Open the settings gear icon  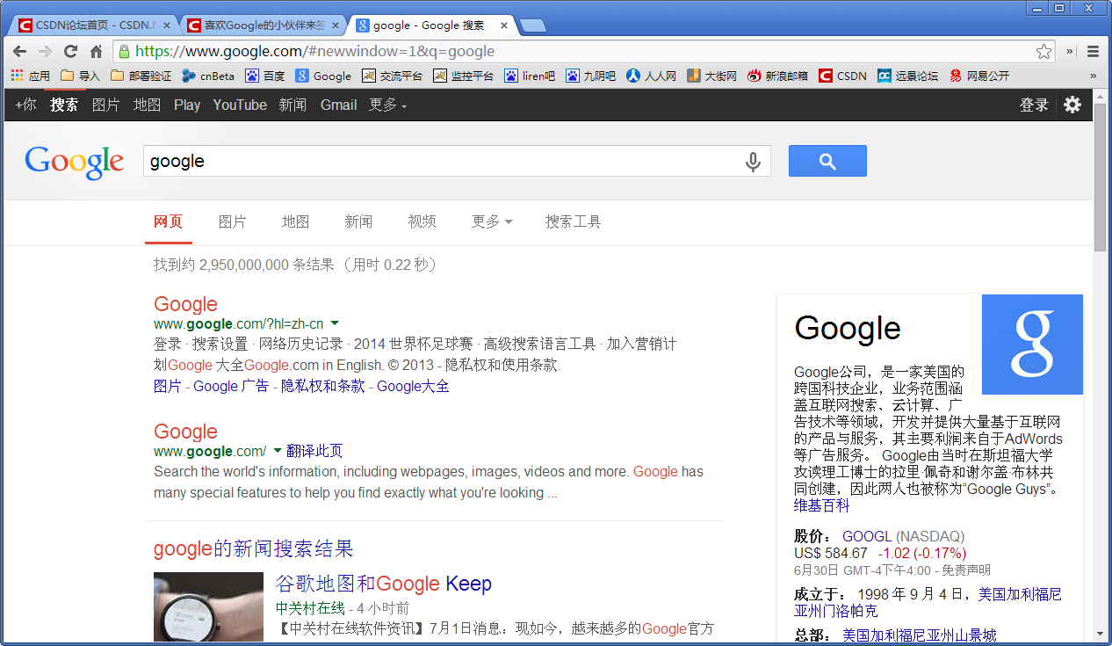[x=1072, y=105]
